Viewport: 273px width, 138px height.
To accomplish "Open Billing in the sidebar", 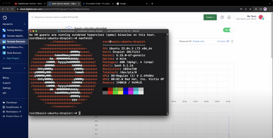I will [x=5, y=78].
